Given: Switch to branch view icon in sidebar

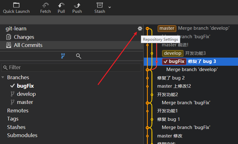Looking at the screenshot, I should coord(63,56).
